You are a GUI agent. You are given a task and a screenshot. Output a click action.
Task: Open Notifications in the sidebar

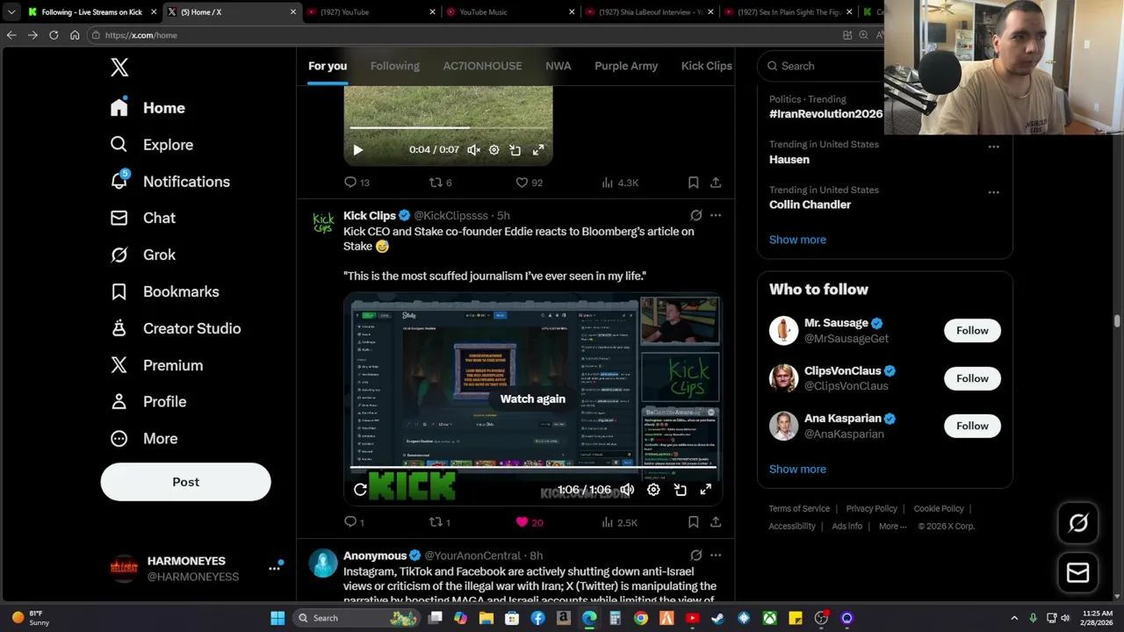pyautogui.click(x=169, y=182)
